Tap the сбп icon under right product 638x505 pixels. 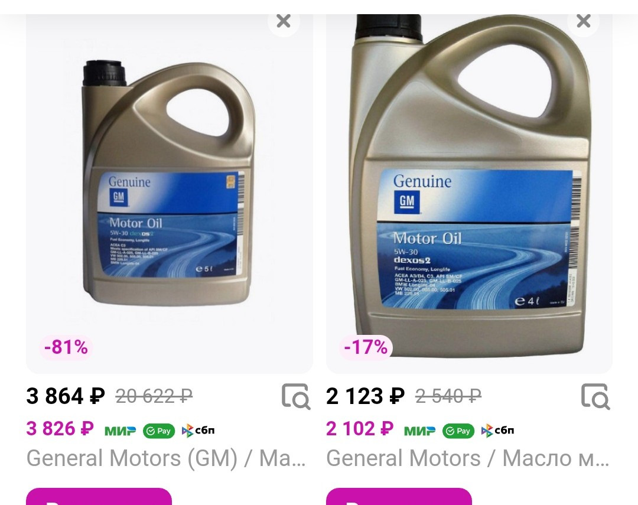tap(497, 431)
